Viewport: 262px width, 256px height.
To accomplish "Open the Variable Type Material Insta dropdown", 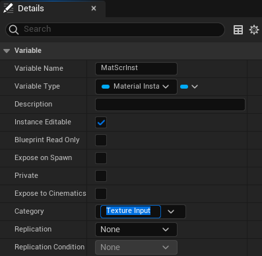I will pos(136,87).
